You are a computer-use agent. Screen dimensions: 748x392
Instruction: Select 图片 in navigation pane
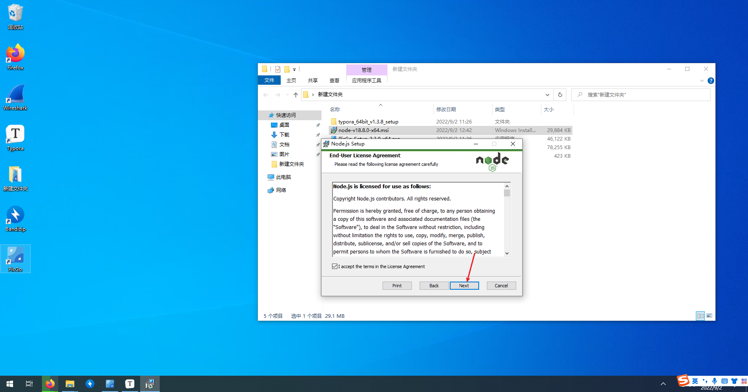point(284,154)
